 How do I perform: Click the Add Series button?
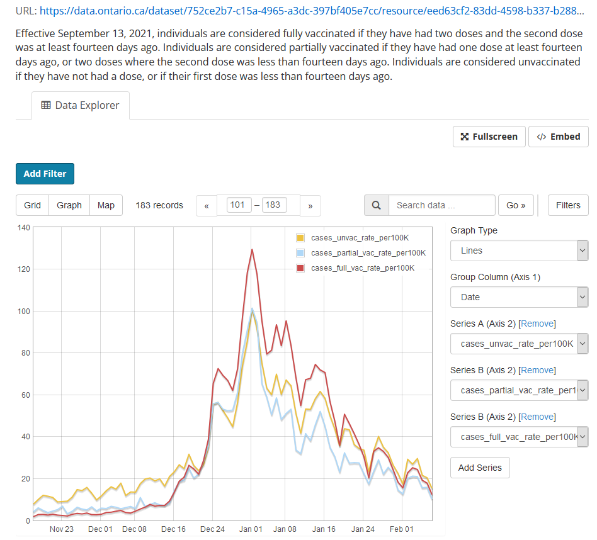[480, 468]
